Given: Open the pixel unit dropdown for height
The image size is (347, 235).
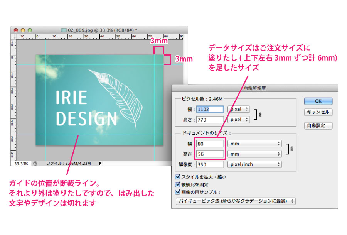Looking at the screenshot, I should pos(239,120).
